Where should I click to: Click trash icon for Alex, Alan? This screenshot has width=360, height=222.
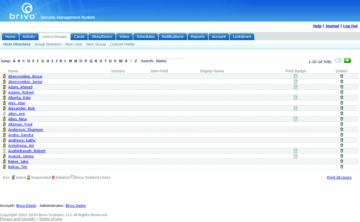coord(342,103)
